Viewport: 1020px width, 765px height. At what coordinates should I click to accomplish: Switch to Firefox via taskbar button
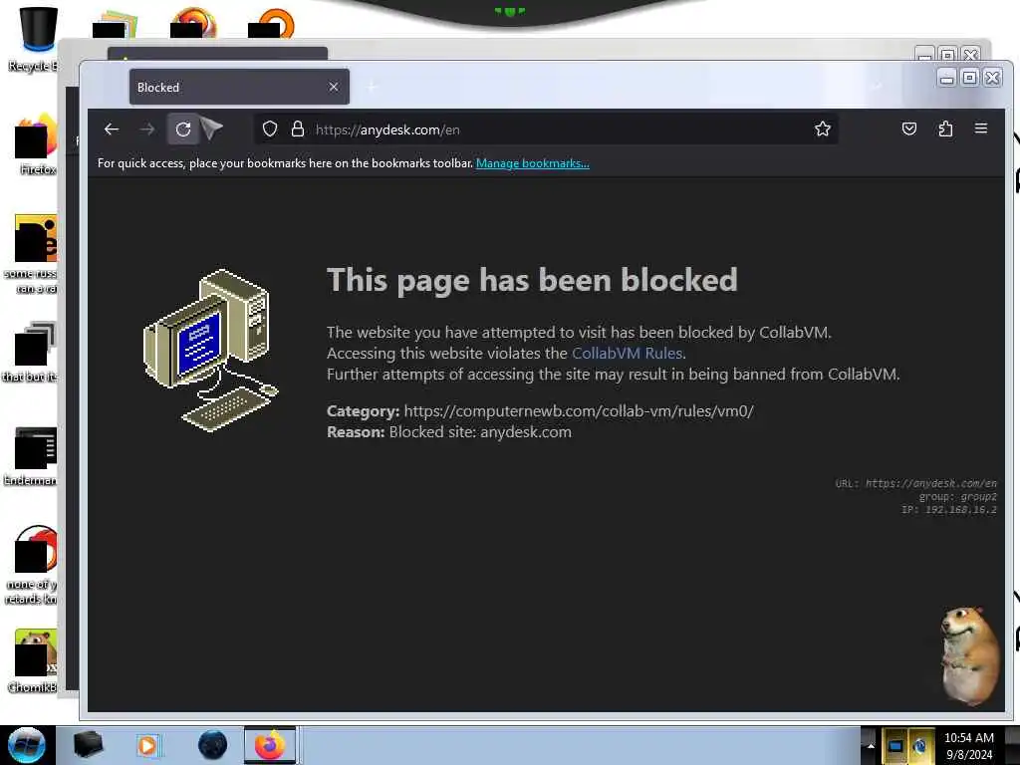(x=270, y=745)
